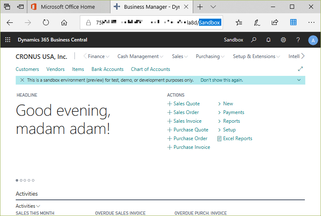Expand the New actions group
Screen dimensions: 321x216
(225, 104)
